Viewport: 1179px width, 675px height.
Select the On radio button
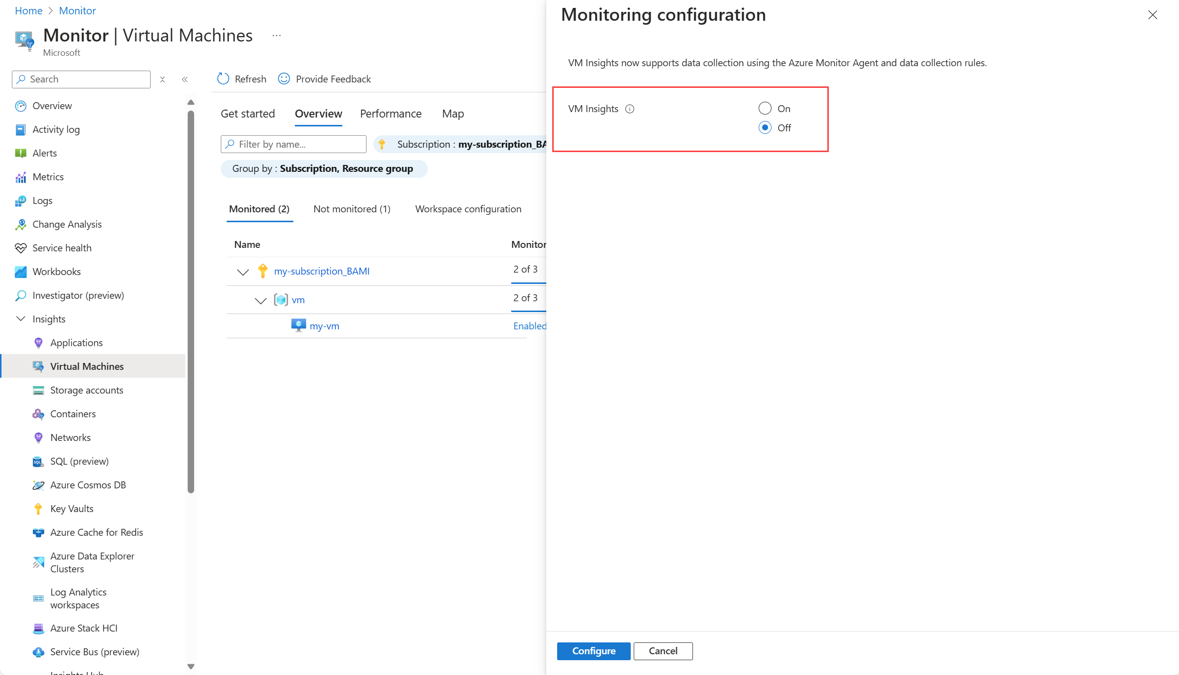coord(765,109)
